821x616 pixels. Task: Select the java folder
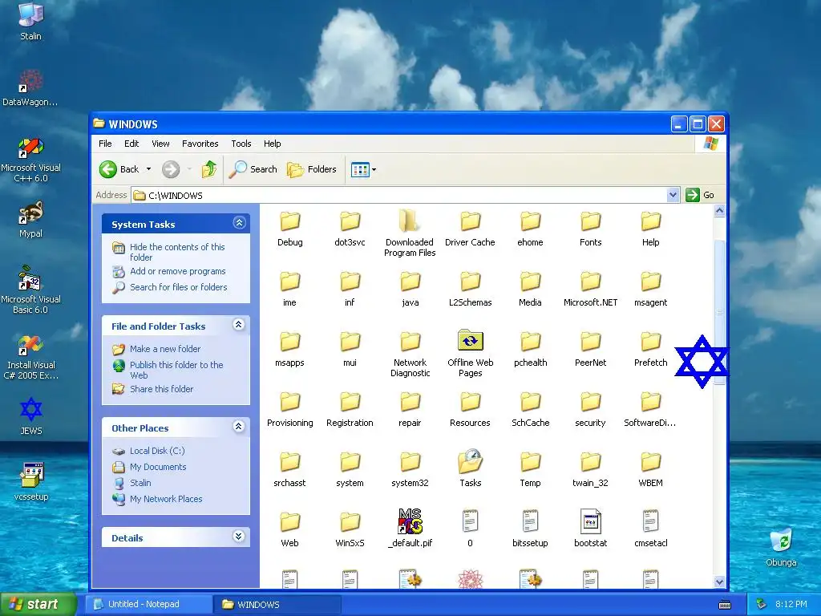click(410, 289)
